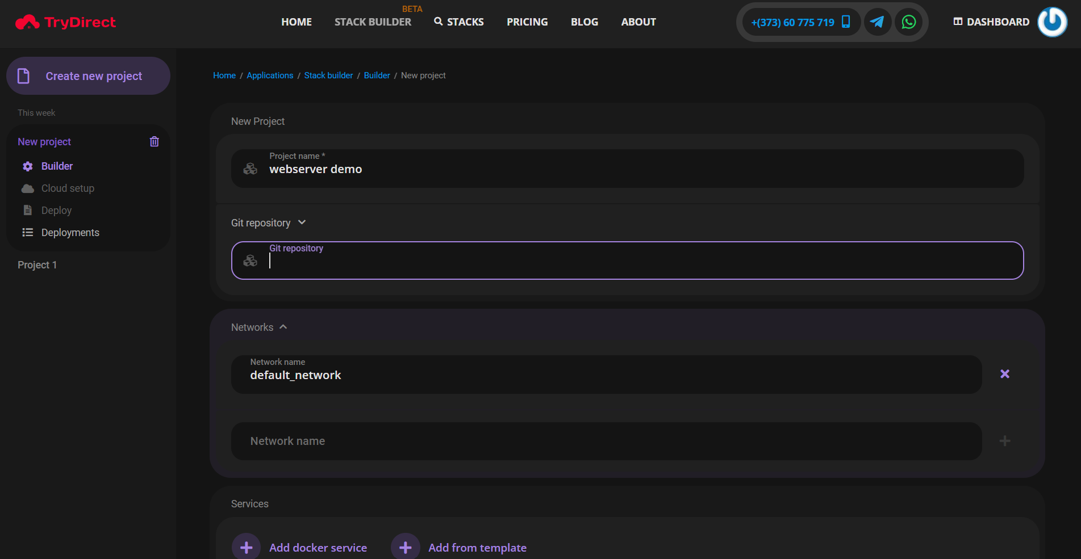
Task: Click the Telegram contact icon
Action: (877, 22)
